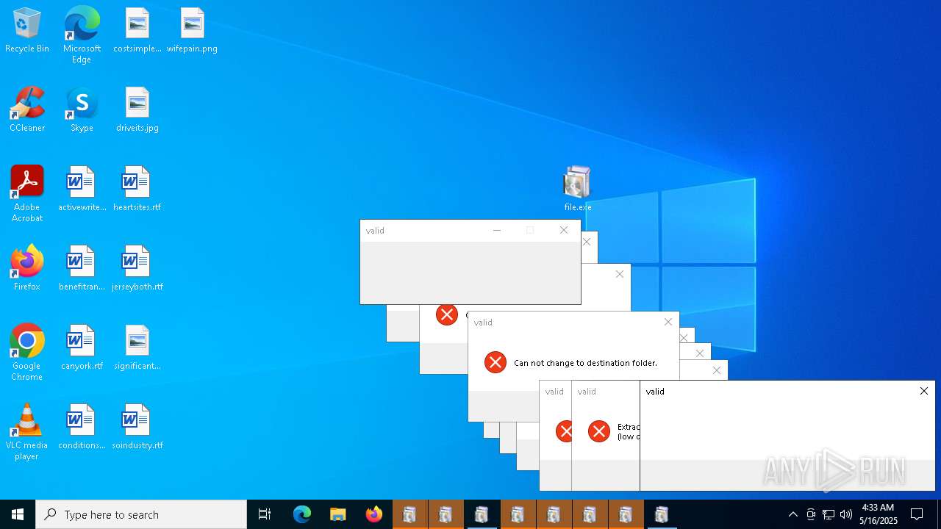The image size is (941, 529).
Task: Open the notification center
Action: click(917, 514)
